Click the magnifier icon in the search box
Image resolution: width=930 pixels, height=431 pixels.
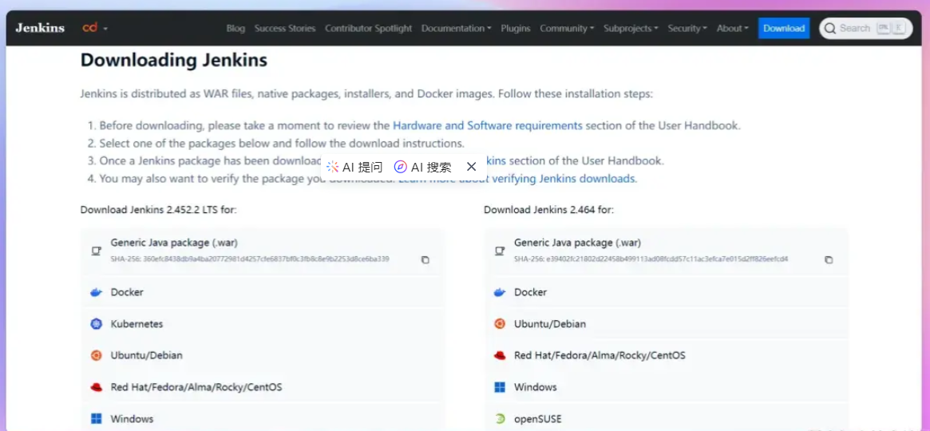(x=829, y=29)
